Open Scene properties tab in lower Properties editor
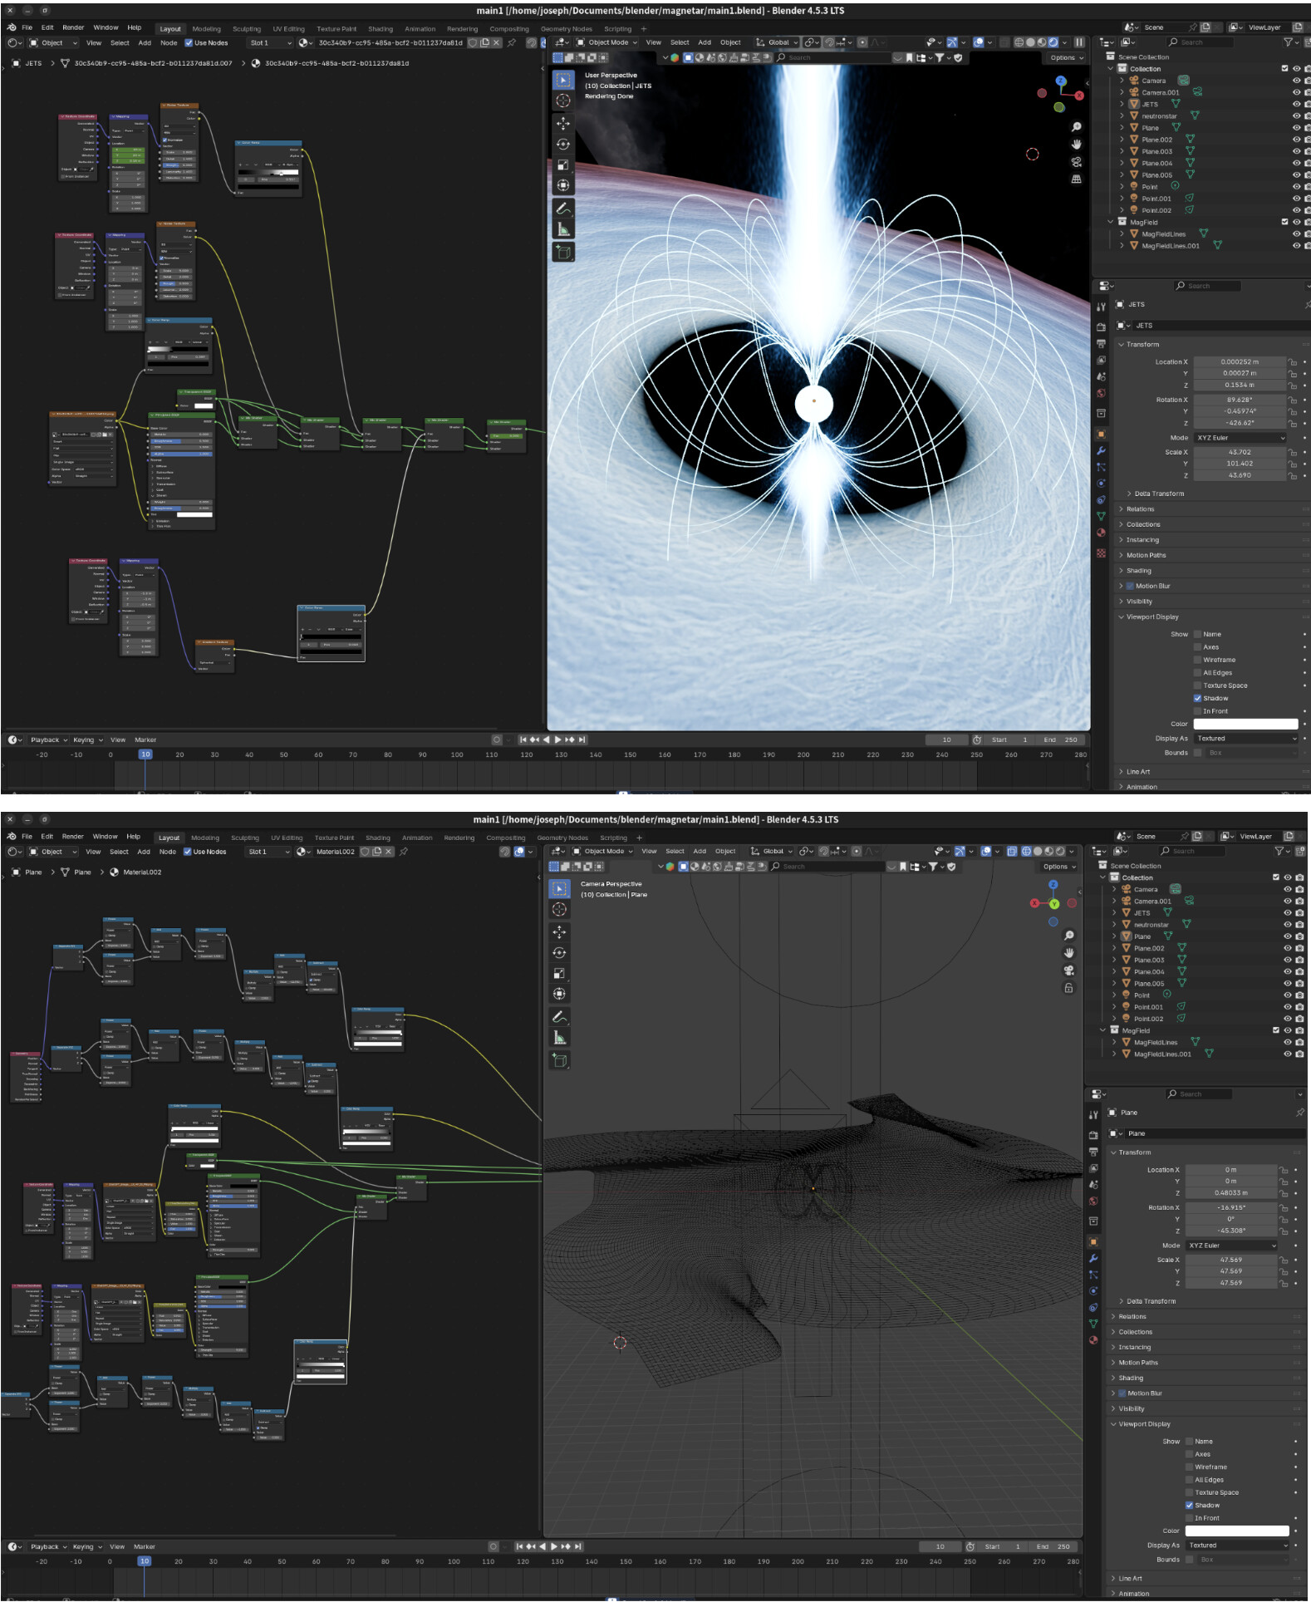The width and height of the screenshot is (1311, 1602). (1093, 1184)
